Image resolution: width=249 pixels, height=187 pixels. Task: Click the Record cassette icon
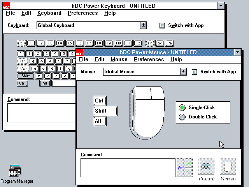206,167
